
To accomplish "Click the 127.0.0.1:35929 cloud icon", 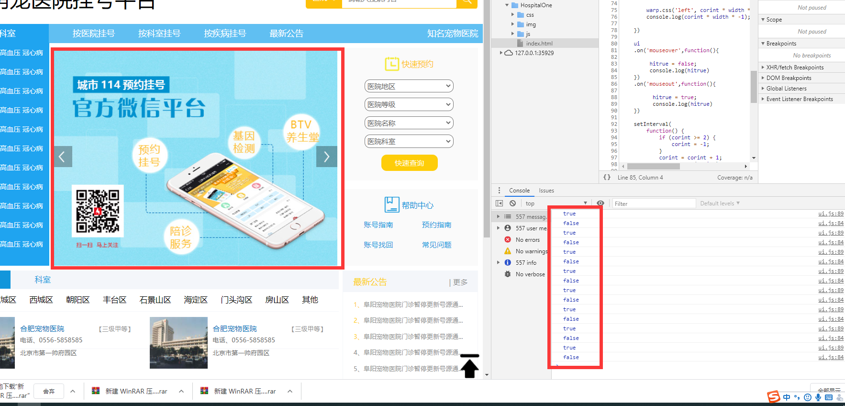I will click(509, 53).
